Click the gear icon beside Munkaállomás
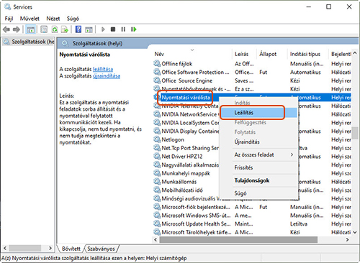 coord(157,182)
